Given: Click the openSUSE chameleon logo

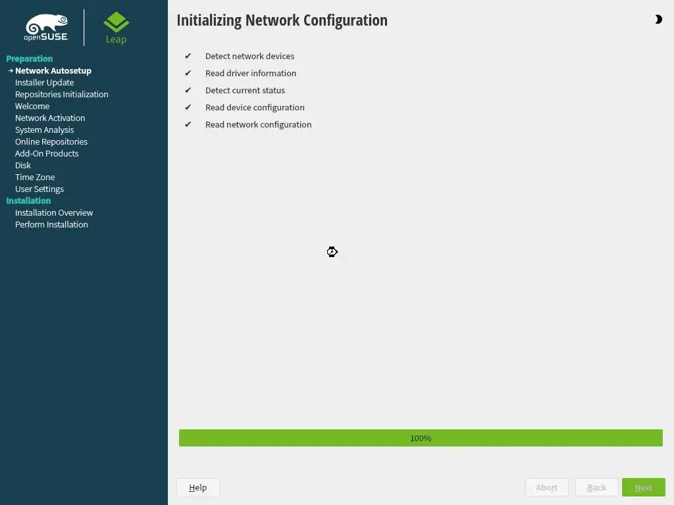Looking at the screenshot, I should (46, 28).
